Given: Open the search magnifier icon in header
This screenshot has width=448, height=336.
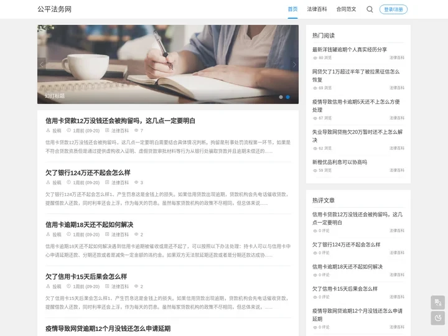Looking at the screenshot, I should (370, 9).
